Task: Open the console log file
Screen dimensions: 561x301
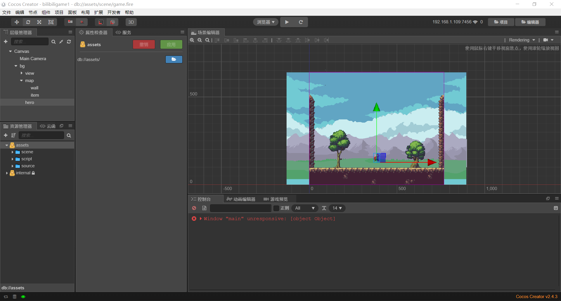Action: coord(204,208)
